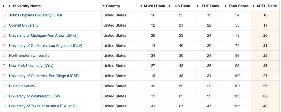Check the Johns Hopkins University row checkbox
This screenshot has width=281, height=112.
(4, 15)
